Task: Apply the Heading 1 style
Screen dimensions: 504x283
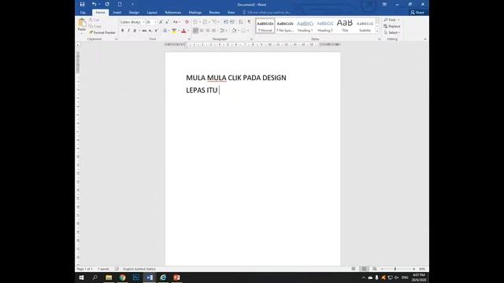Action: click(305, 26)
